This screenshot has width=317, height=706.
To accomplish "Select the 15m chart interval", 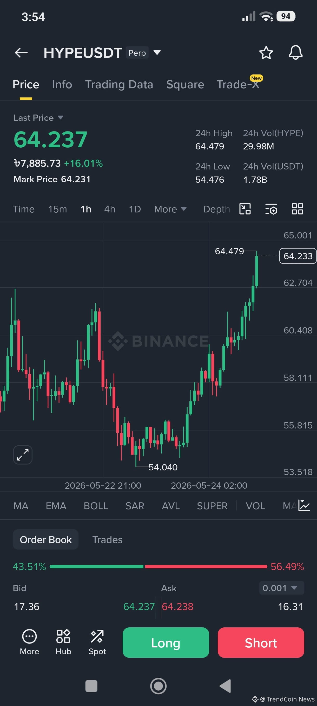I will 57,209.
